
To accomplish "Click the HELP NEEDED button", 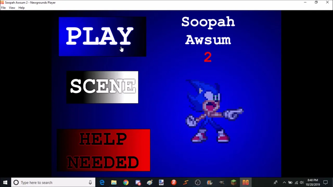I will tap(104, 150).
